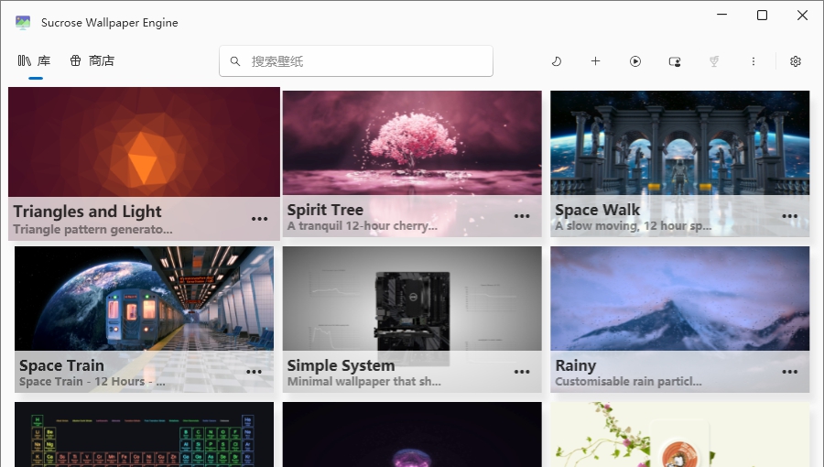824x467 pixels.
Task: Select the periodic table wallpaper thumbnail
Action: point(144,434)
